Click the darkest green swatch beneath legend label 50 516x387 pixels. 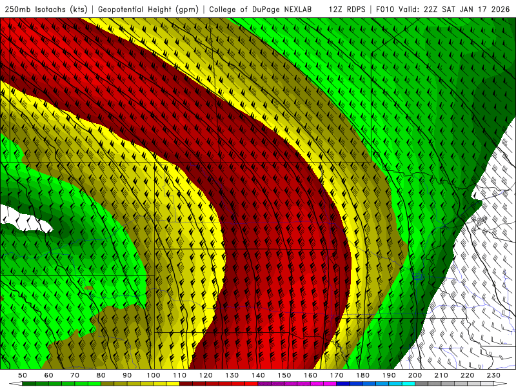tap(29, 384)
